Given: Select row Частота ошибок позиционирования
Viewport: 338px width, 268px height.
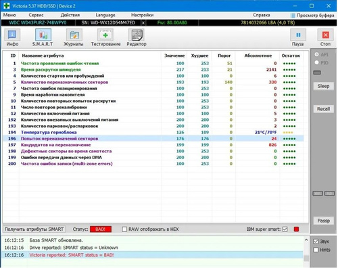Looking at the screenshot, I should point(153,89).
